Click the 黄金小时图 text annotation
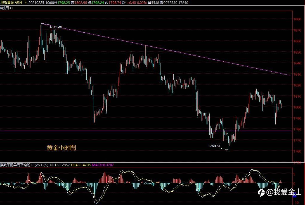 click(x=61, y=148)
